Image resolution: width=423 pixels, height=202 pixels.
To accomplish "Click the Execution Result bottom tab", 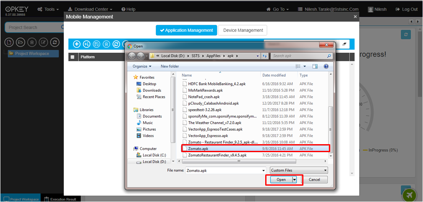I will 60,199.
